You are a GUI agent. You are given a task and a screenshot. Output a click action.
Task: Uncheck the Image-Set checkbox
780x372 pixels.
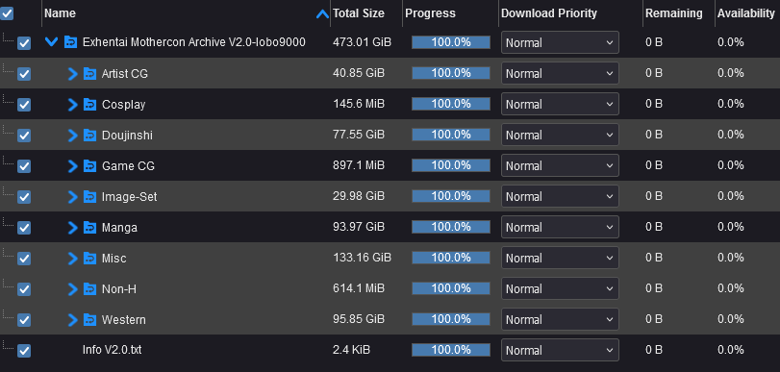24,197
